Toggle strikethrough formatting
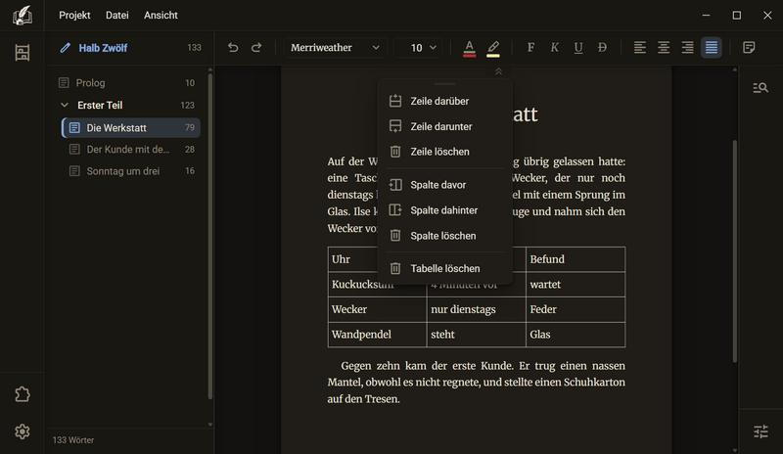The height and width of the screenshot is (454, 783). (602, 47)
